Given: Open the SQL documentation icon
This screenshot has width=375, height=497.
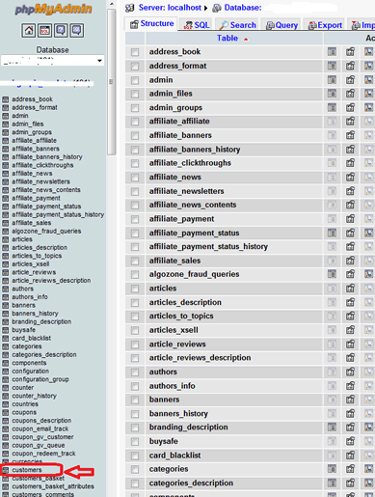Looking at the screenshot, I should (77, 31).
